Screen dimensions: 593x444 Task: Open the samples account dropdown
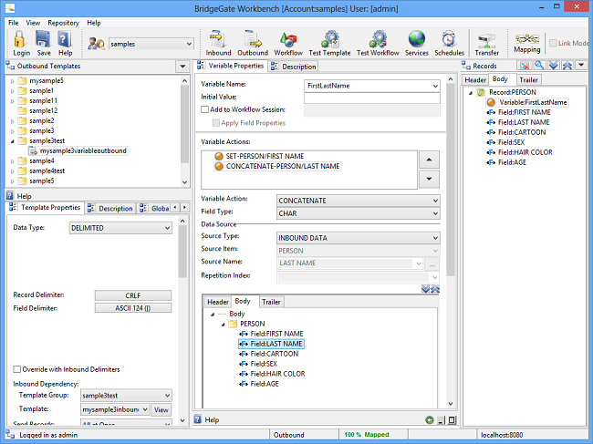click(x=189, y=44)
